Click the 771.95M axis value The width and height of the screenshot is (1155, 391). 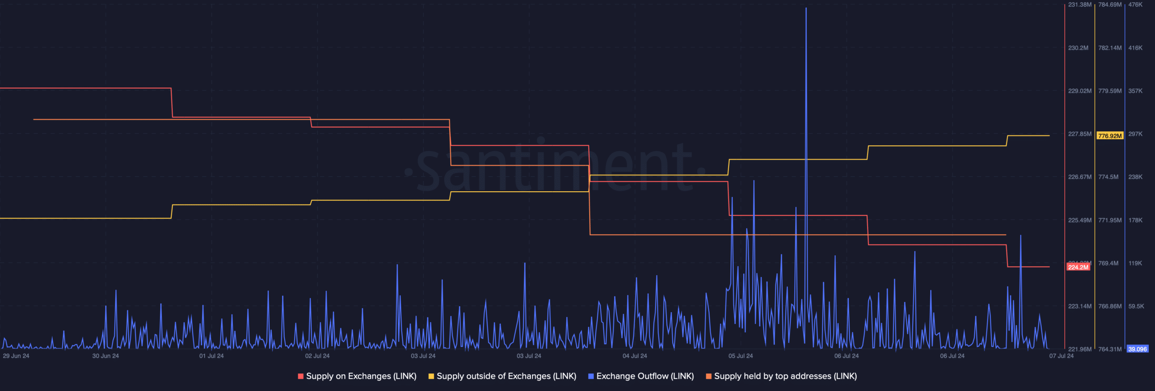tap(1110, 220)
